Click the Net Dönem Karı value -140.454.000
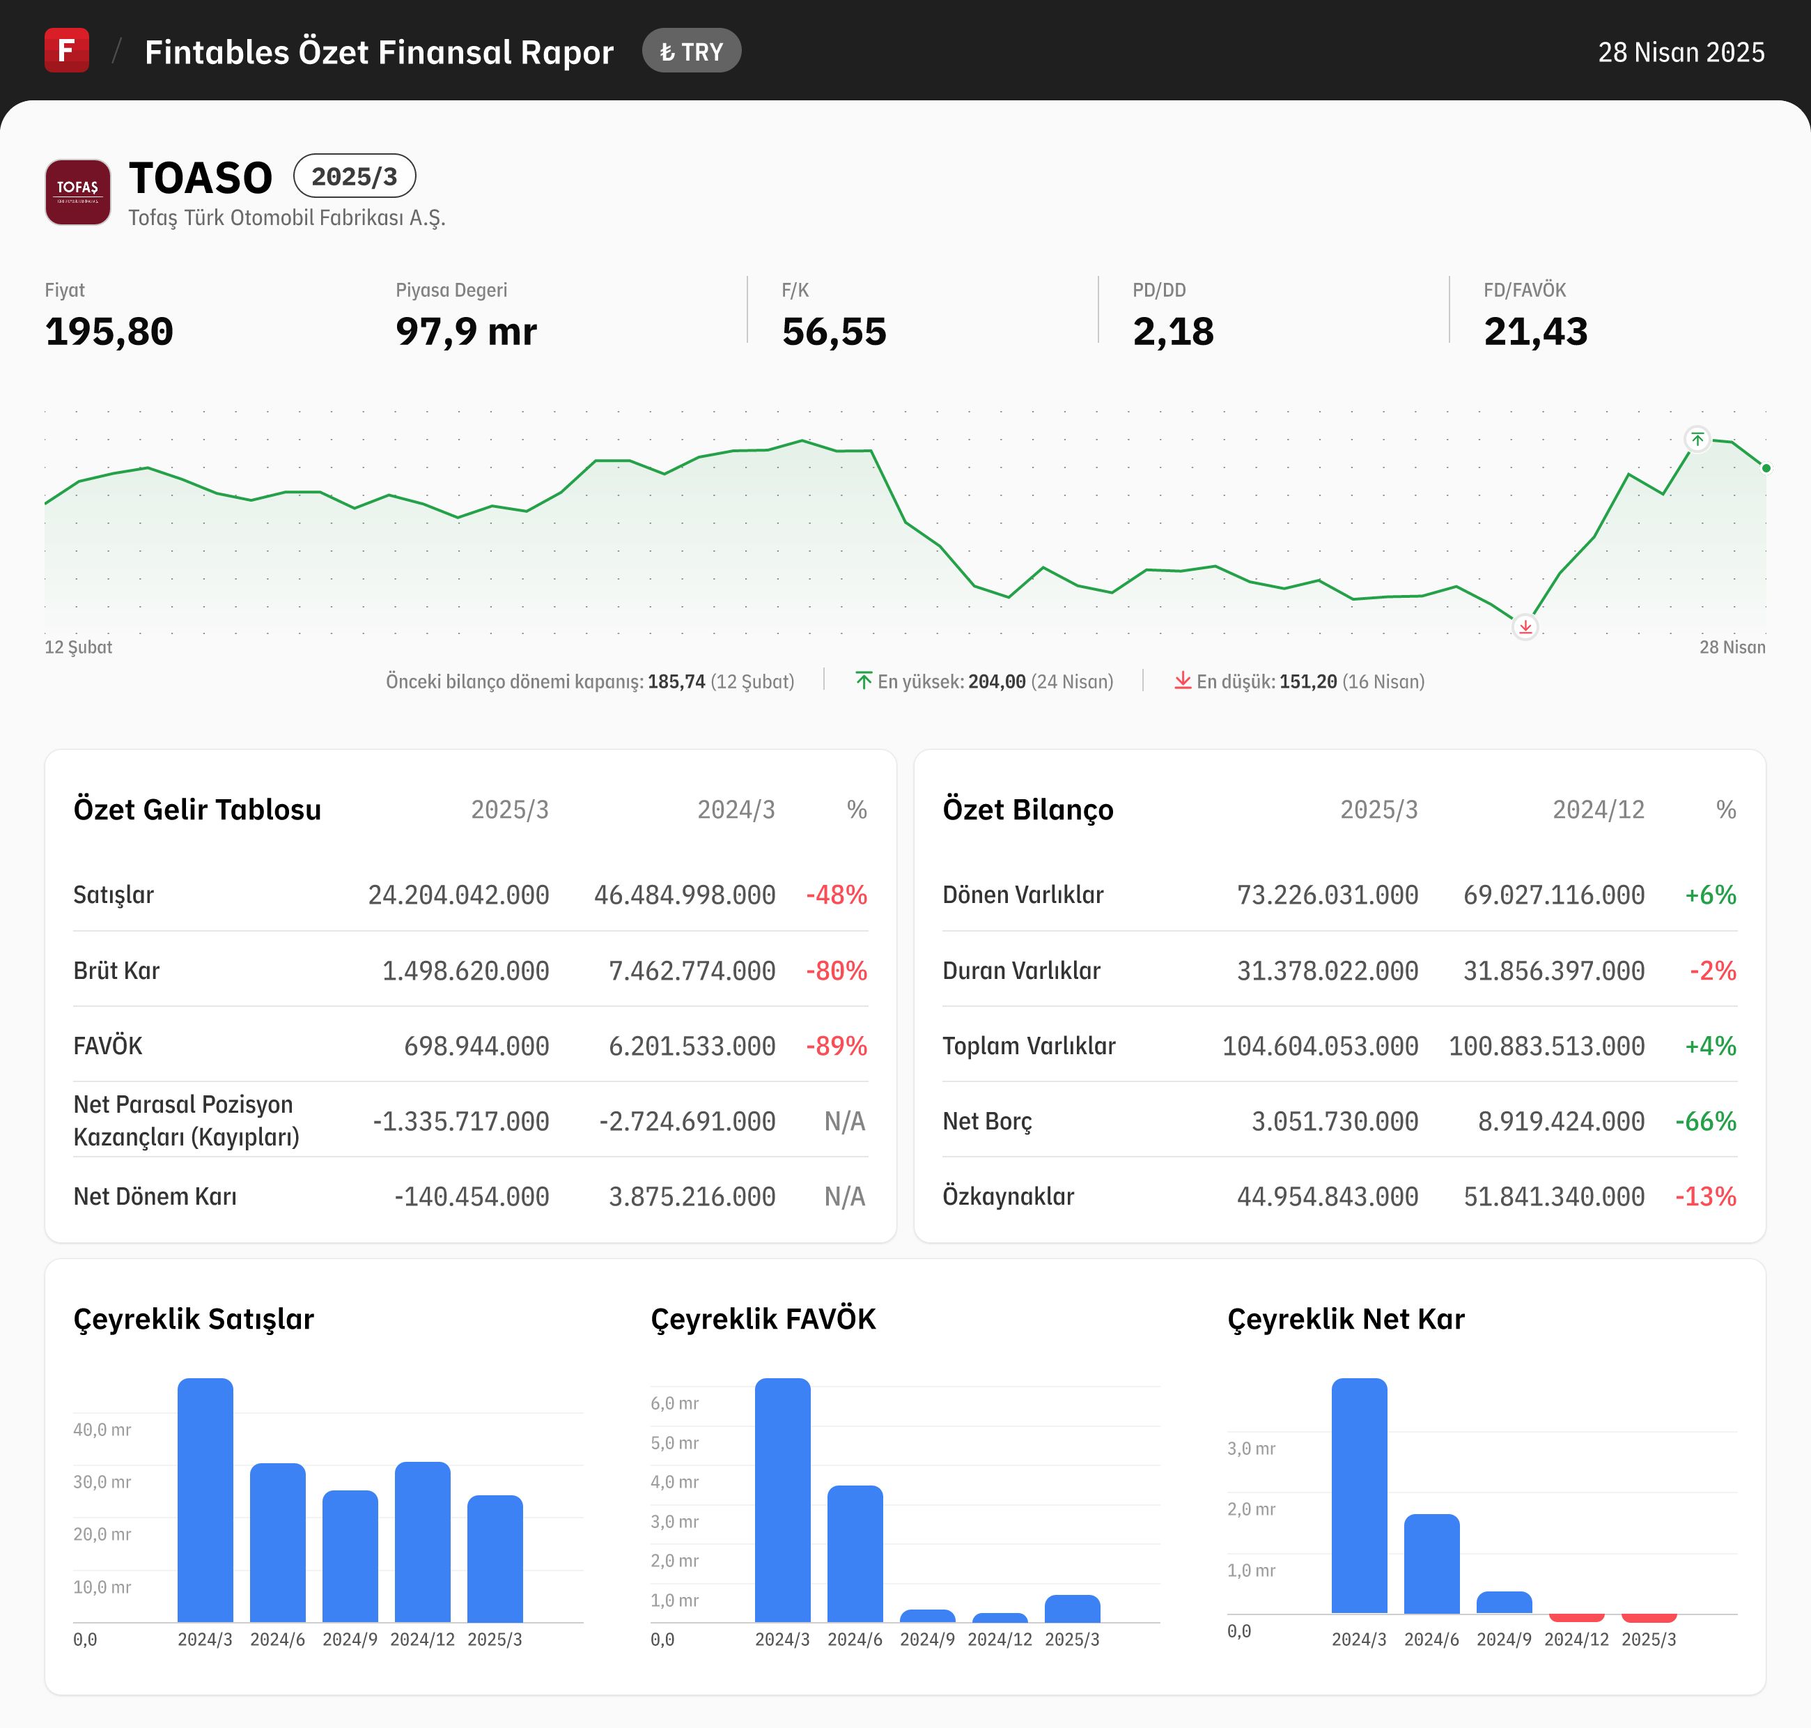1811x1728 pixels. [x=472, y=1196]
